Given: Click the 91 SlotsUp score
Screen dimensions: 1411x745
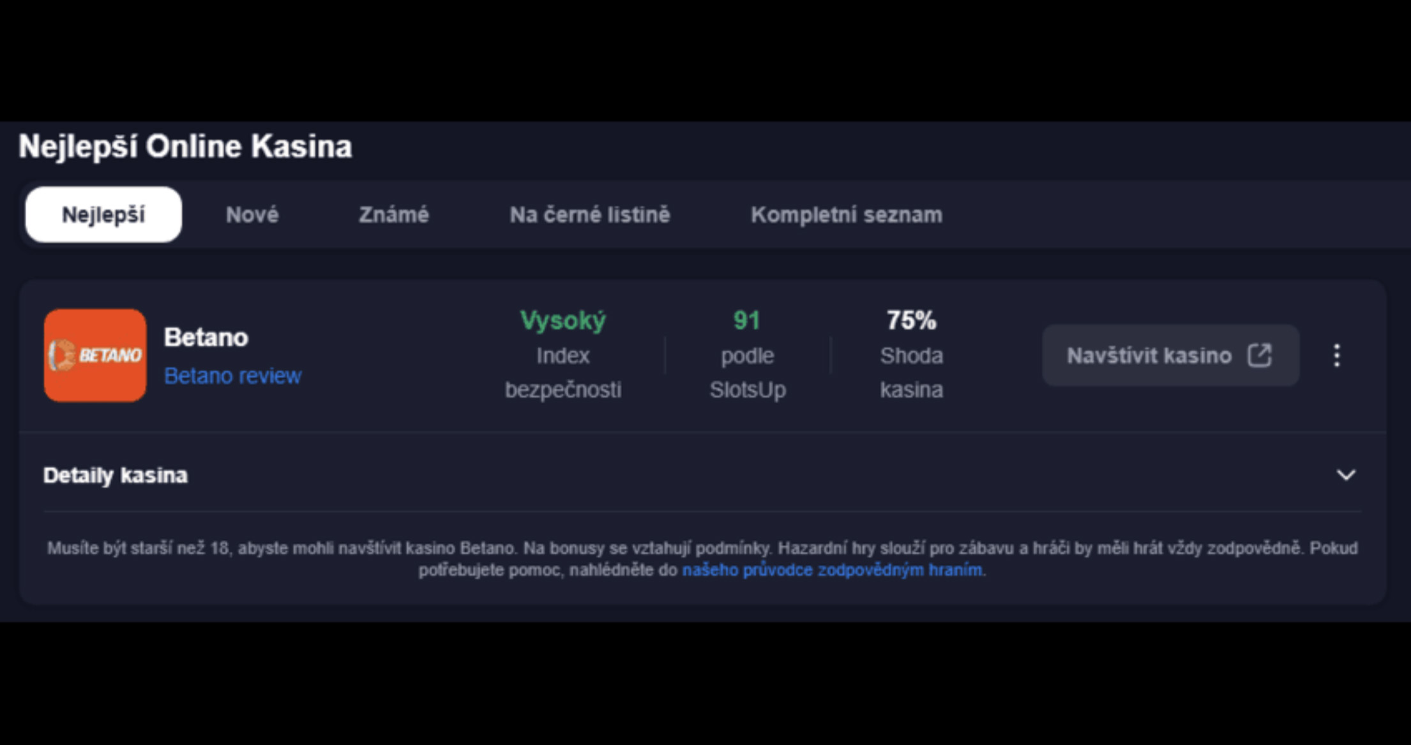Looking at the screenshot, I should (x=747, y=320).
